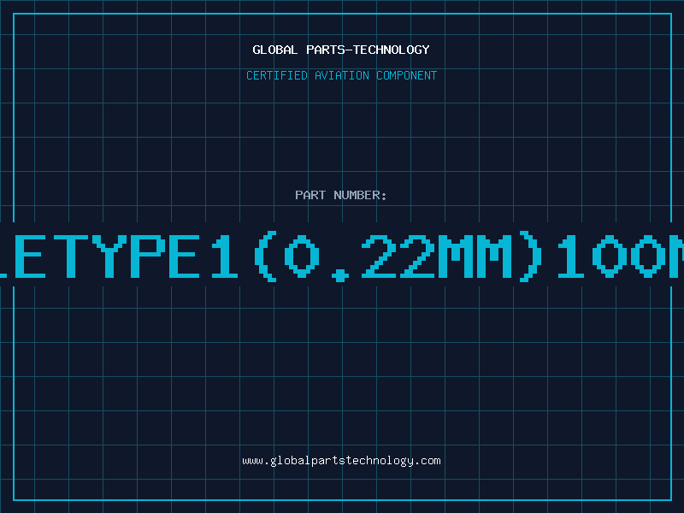Click the large part number text banner

(342, 256)
